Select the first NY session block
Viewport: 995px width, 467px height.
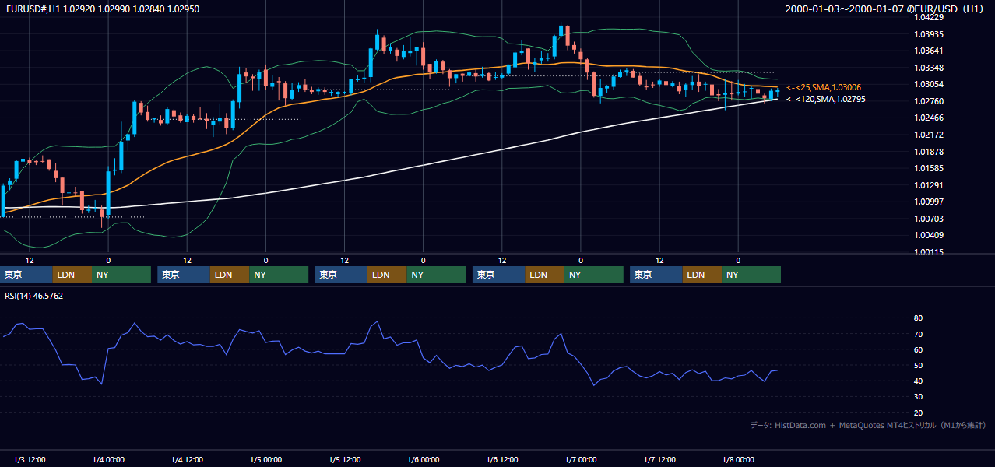click(x=121, y=275)
